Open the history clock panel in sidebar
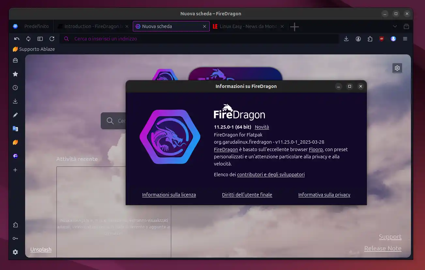Screen dimensions: 425x270 point(15,88)
